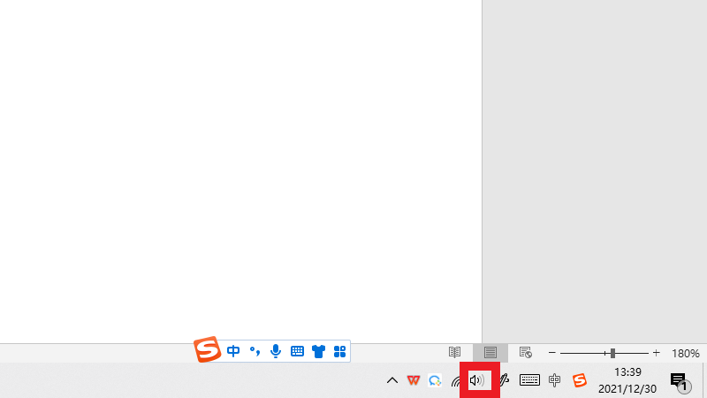
Task: Open the notification action center
Action: click(x=679, y=380)
